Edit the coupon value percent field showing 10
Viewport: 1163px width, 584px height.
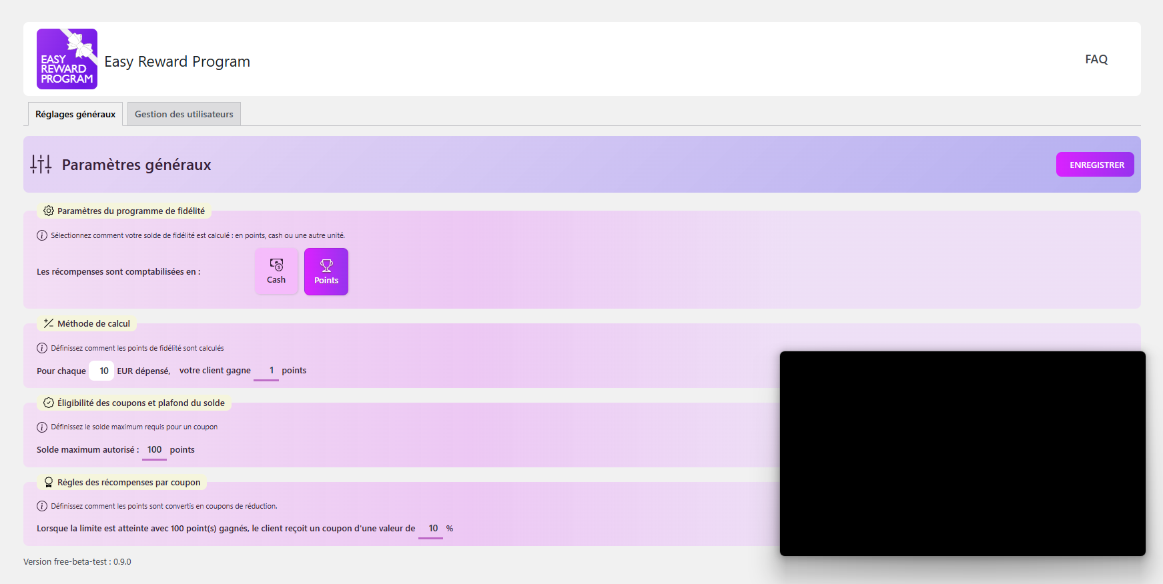click(431, 529)
